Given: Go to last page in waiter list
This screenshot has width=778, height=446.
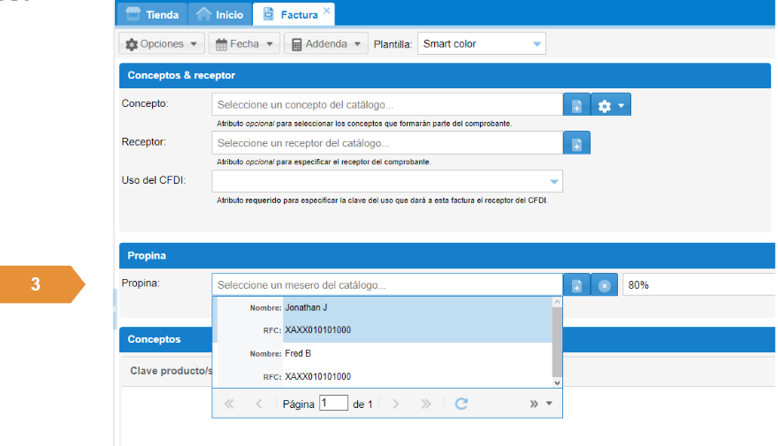Looking at the screenshot, I should tap(425, 404).
